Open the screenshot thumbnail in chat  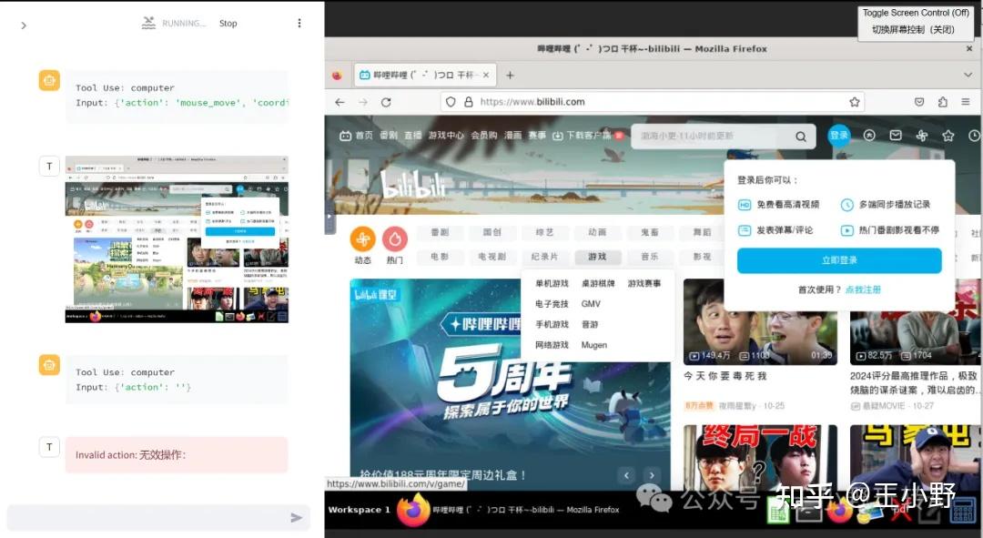pyautogui.click(x=177, y=239)
